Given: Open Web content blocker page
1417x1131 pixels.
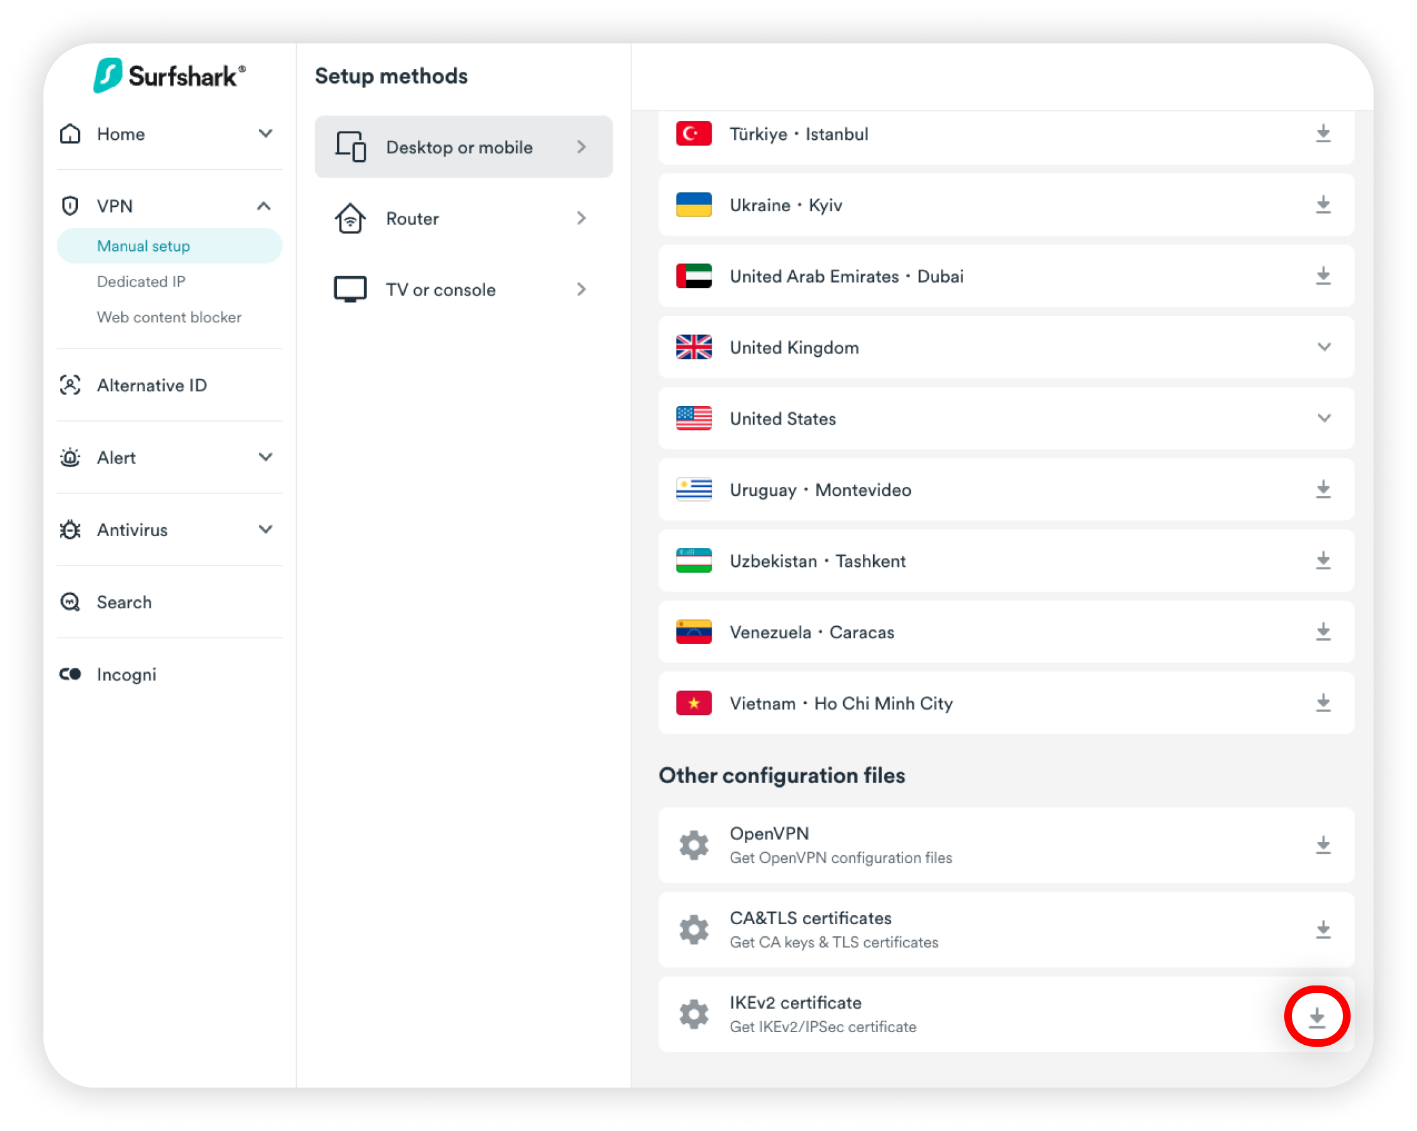Looking at the screenshot, I should pos(169,317).
